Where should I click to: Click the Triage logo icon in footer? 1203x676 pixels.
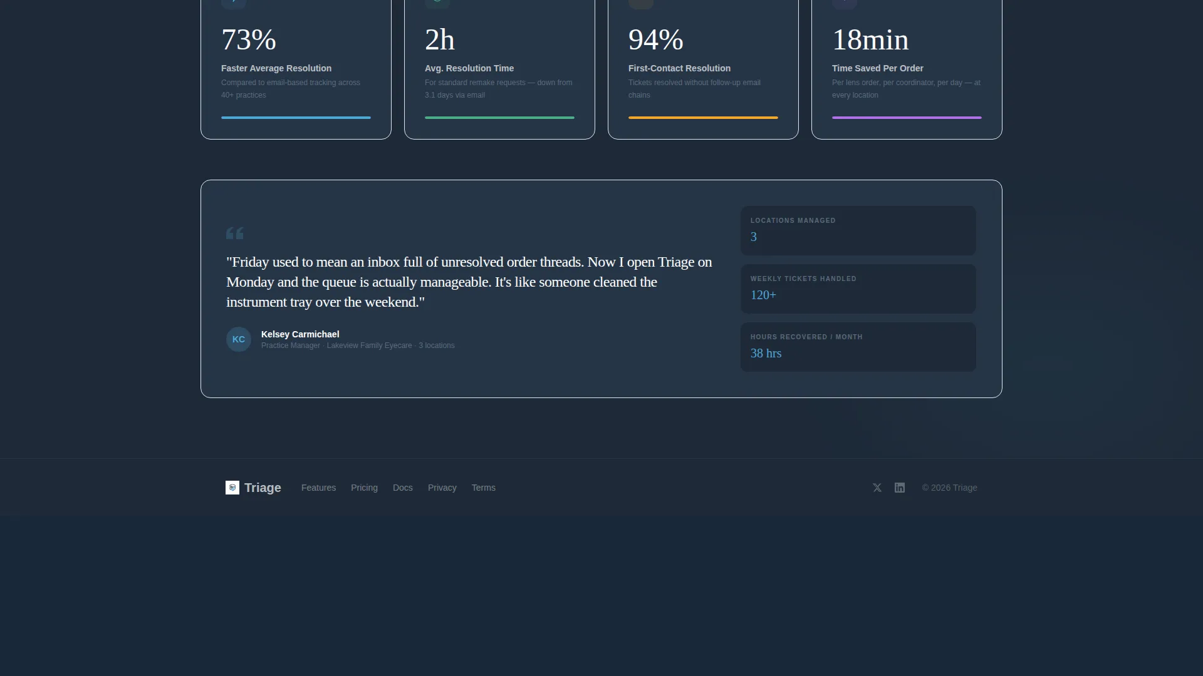[x=232, y=488]
